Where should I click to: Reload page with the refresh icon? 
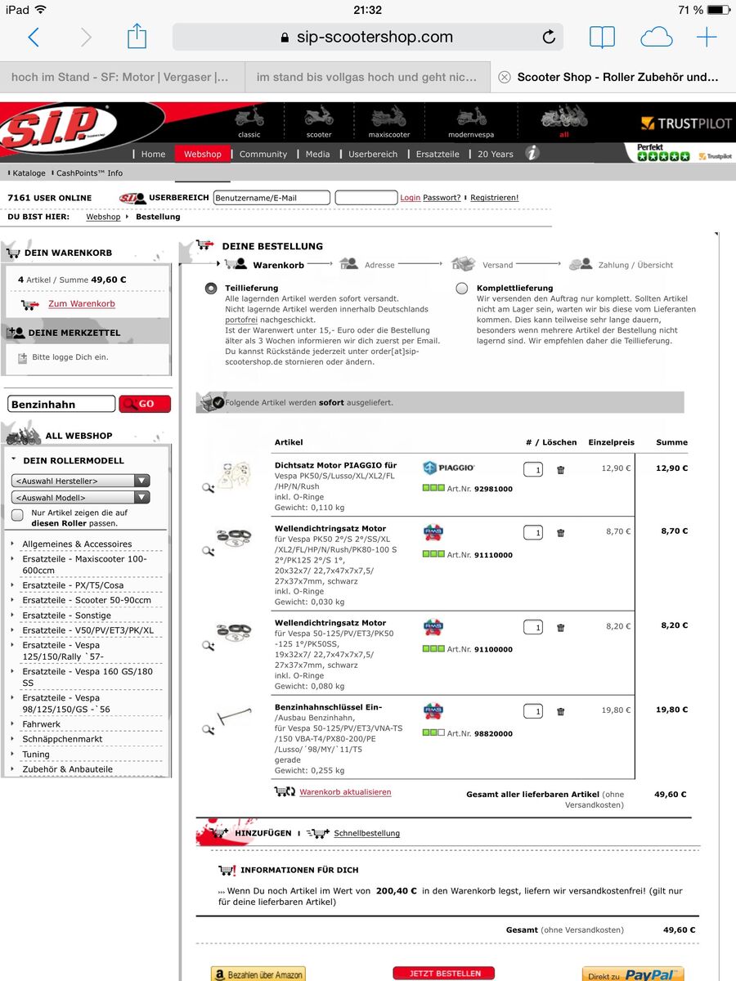click(549, 37)
